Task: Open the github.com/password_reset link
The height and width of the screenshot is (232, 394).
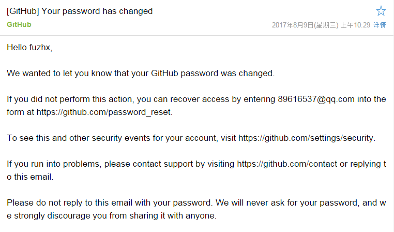Action: (104, 112)
